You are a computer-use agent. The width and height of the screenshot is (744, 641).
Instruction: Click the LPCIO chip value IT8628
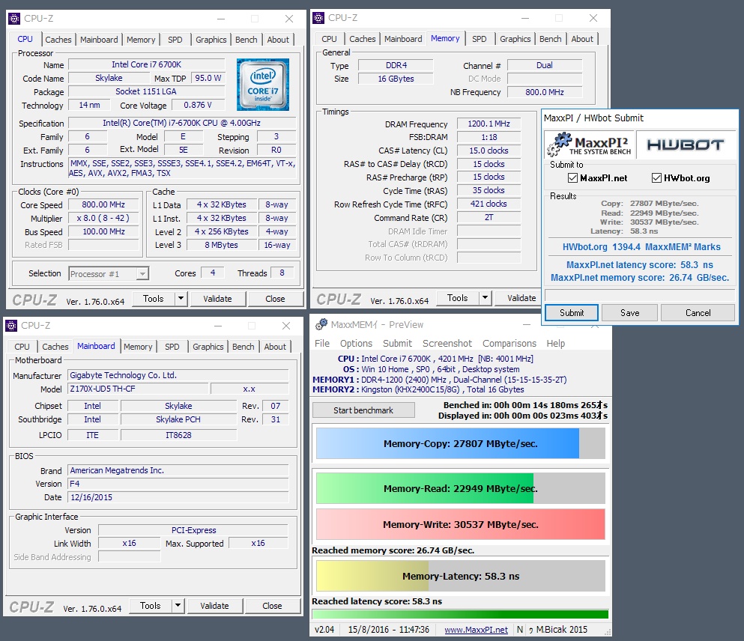[178, 435]
